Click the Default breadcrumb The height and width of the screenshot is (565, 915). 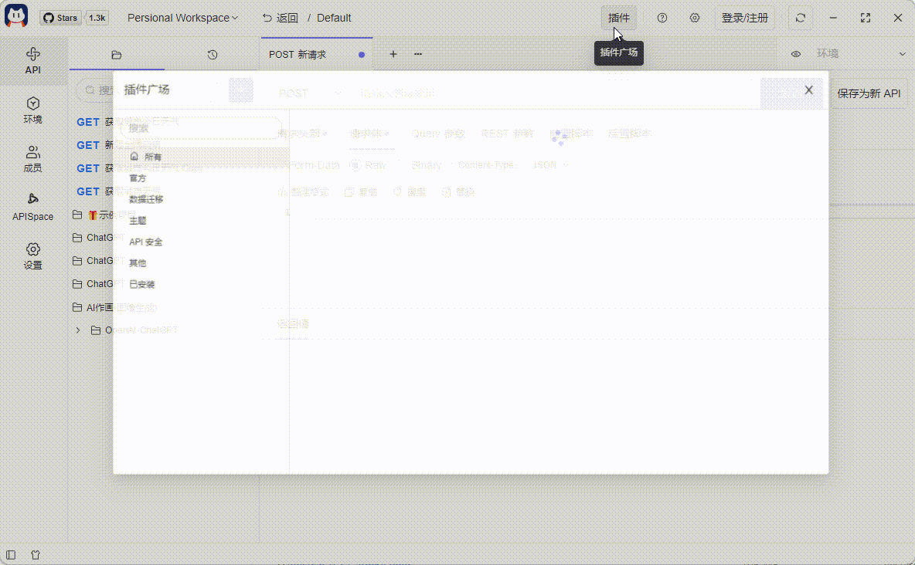point(334,18)
